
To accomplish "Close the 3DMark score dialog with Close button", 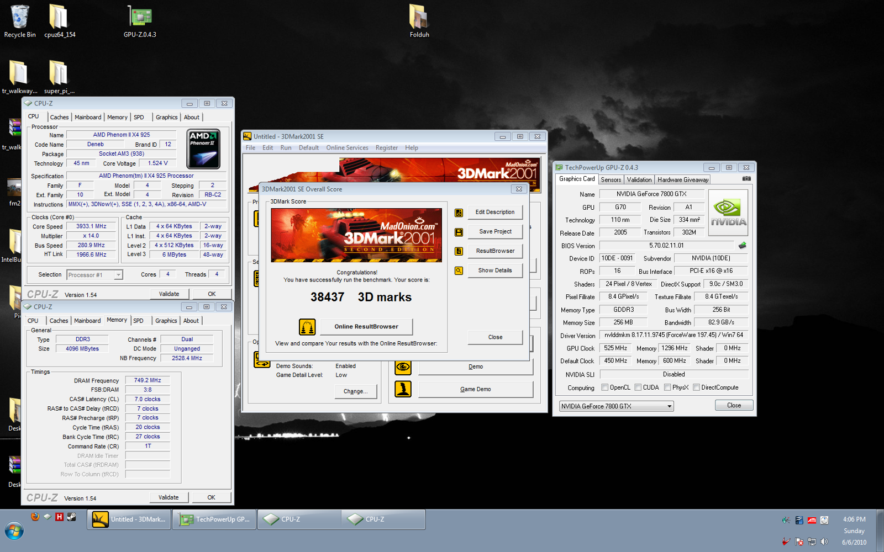I will [x=495, y=337].
